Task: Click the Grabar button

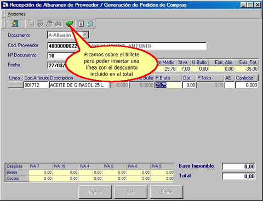Action: (x=95, y=192)
